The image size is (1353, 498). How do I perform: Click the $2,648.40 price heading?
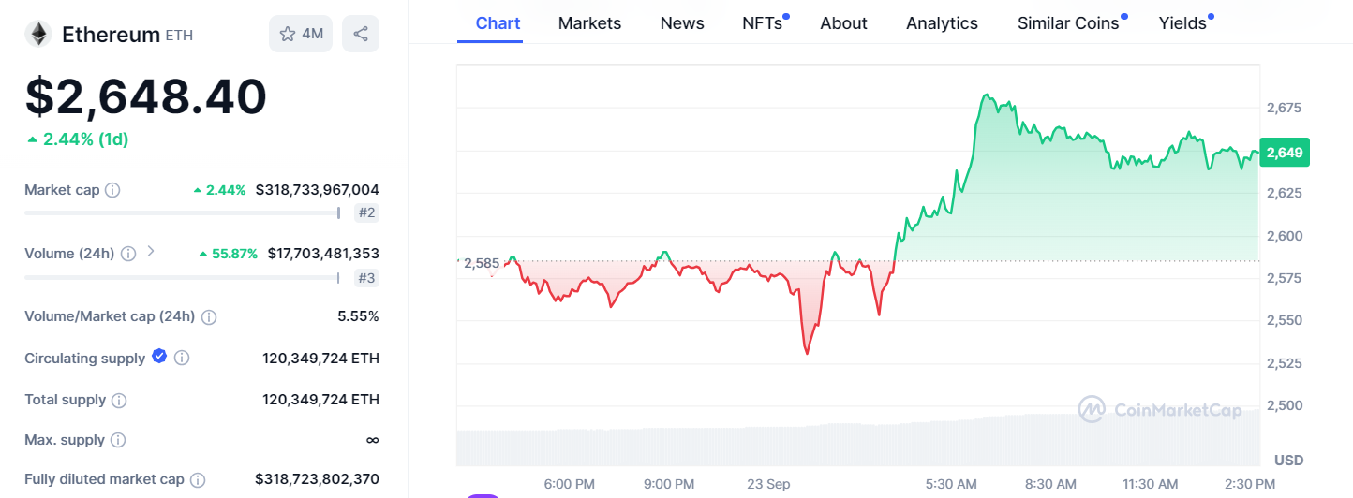click(146, 96)
